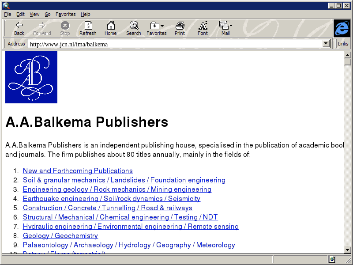Viewport: 353px width, 265px height.
Task: Click the status bar security zone icon
Action: tap(332, 259)
